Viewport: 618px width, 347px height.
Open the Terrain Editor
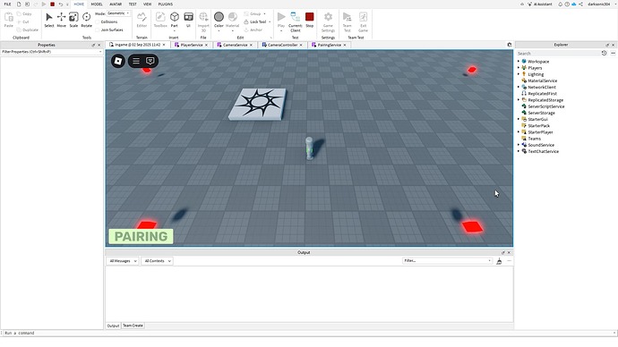pos(142,20)
